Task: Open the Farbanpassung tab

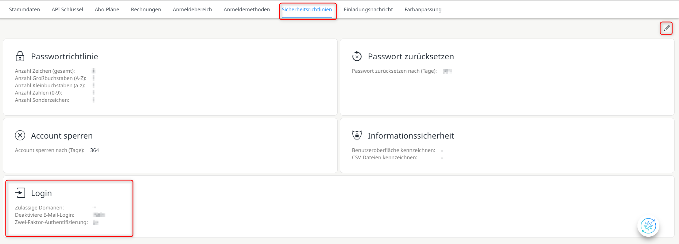Action: 423,9
